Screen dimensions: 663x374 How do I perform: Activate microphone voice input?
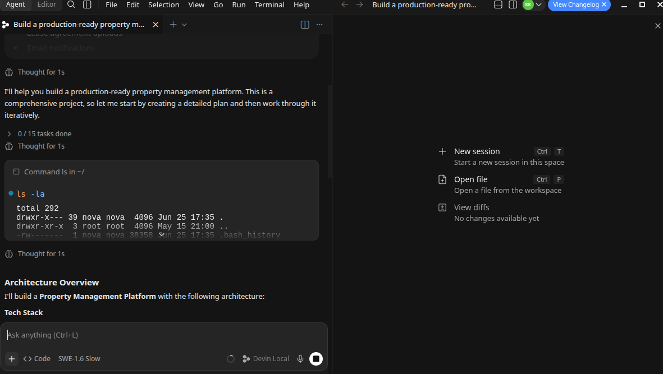(300, 359)
